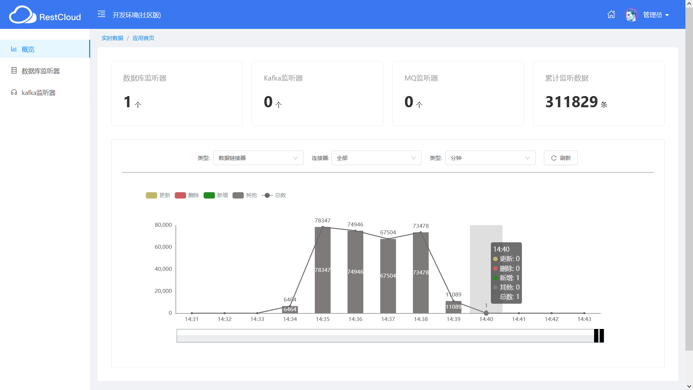Click the 实时数据 breadcrumb link
Image resolution: width=693 pixels, height=390 pixels.
[112, 38]
